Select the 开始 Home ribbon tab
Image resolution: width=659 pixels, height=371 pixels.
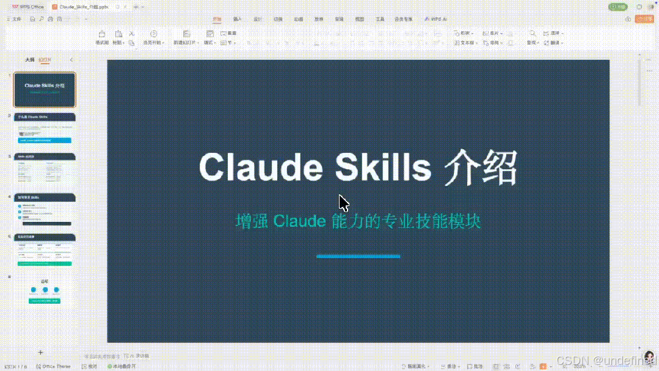point(217,20)
